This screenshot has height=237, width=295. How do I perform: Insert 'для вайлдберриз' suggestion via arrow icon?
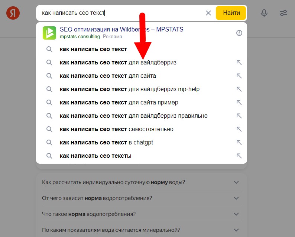click(239, 63)
